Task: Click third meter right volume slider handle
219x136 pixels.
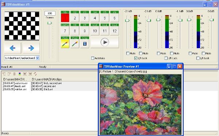Action: tap(212, 20)
